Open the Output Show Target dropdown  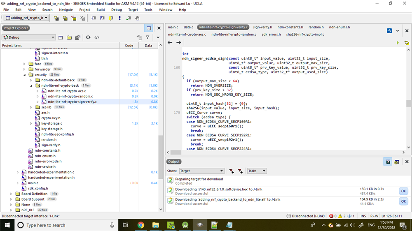tap(201, 171)
